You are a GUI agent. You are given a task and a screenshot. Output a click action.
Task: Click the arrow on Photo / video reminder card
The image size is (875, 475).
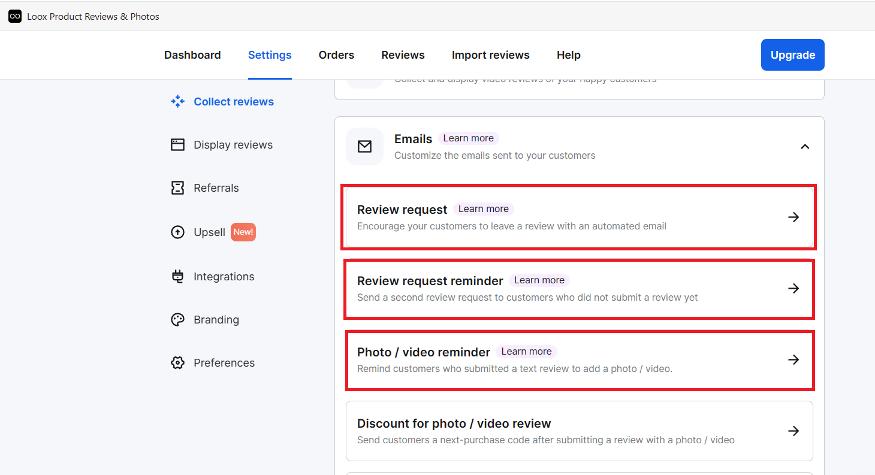pyautogui.click(x=793, y=359)
